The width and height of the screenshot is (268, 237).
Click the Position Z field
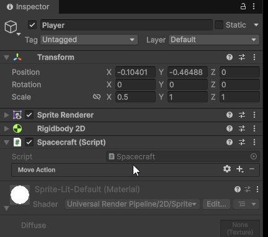(239, 72)
